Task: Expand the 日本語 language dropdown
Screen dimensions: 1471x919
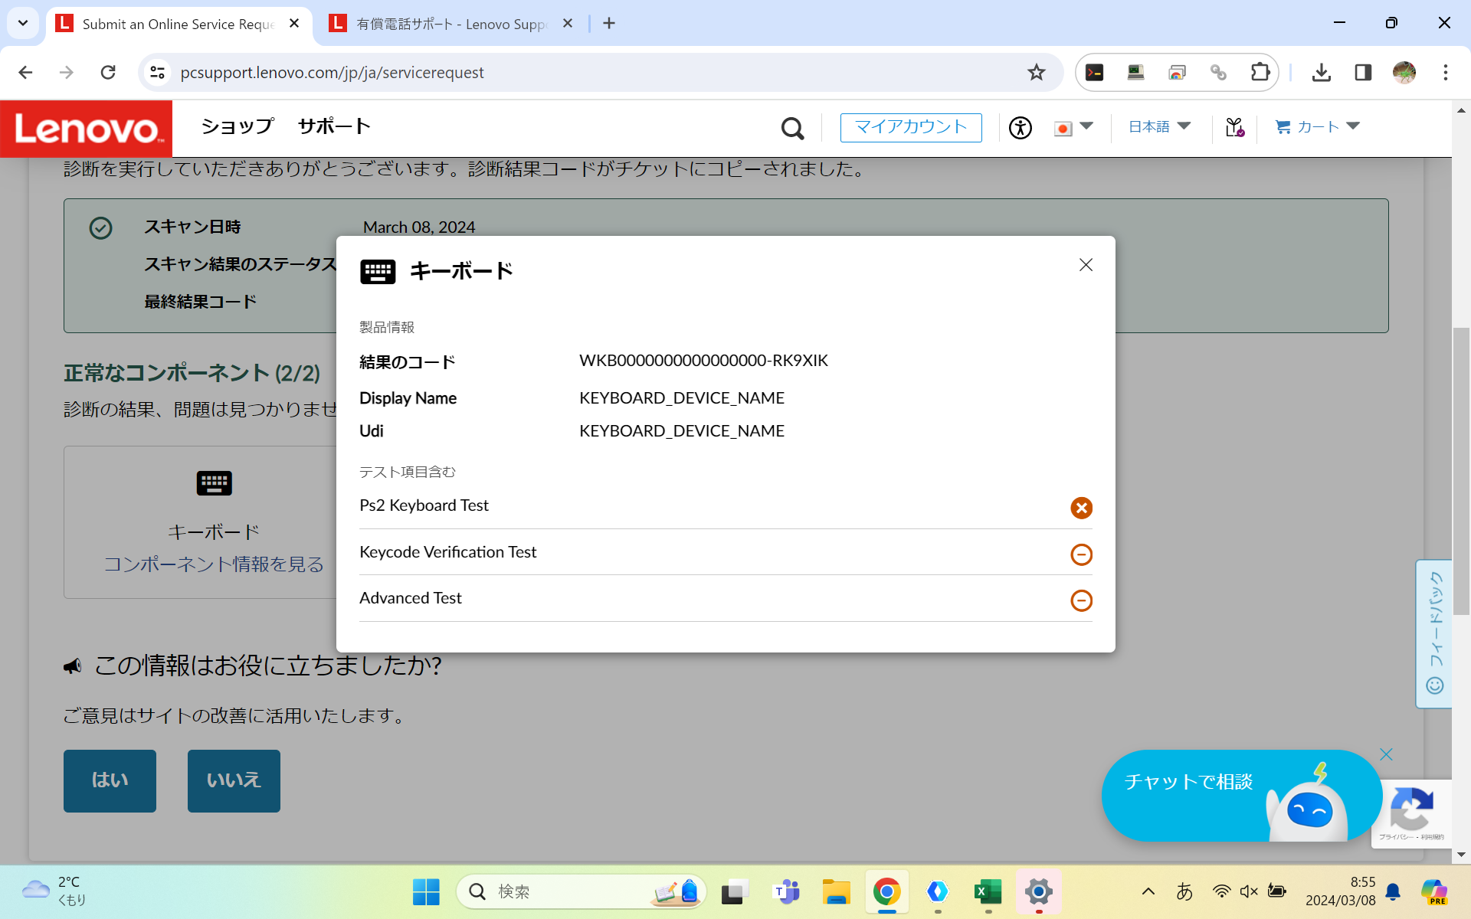Action: (1159, 126)
